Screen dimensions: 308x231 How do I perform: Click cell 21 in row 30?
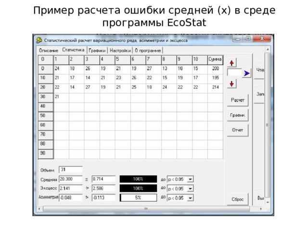(x=61, y=97)
